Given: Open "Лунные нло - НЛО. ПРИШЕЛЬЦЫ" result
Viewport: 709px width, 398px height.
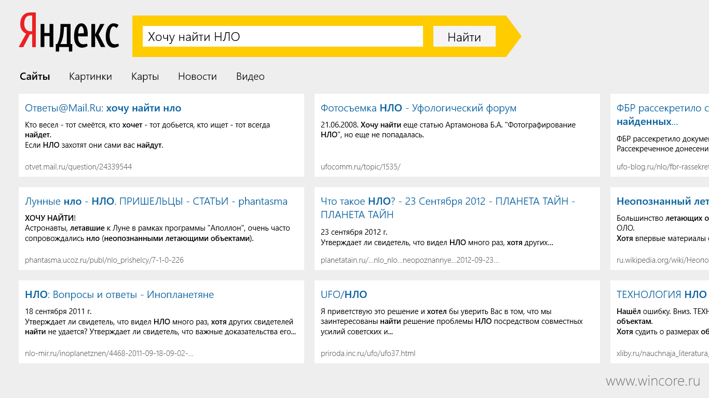Looking at the screenshot, I should [156, 201].
